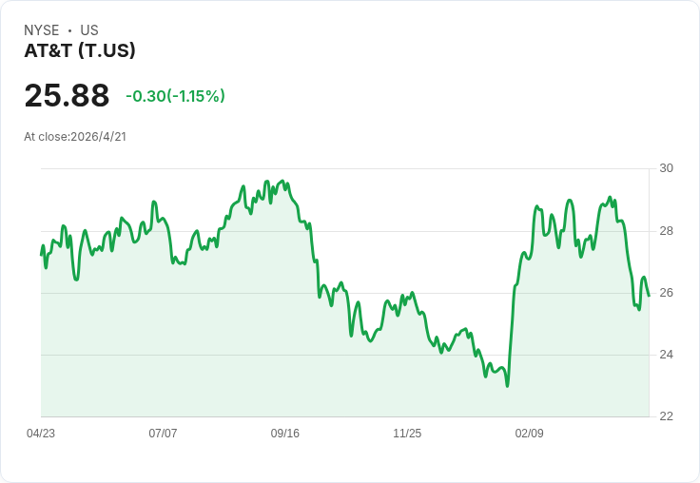700x483 pixels.
Task: Click the At close:2026/4/21 date text
Action: coord(75,137)
